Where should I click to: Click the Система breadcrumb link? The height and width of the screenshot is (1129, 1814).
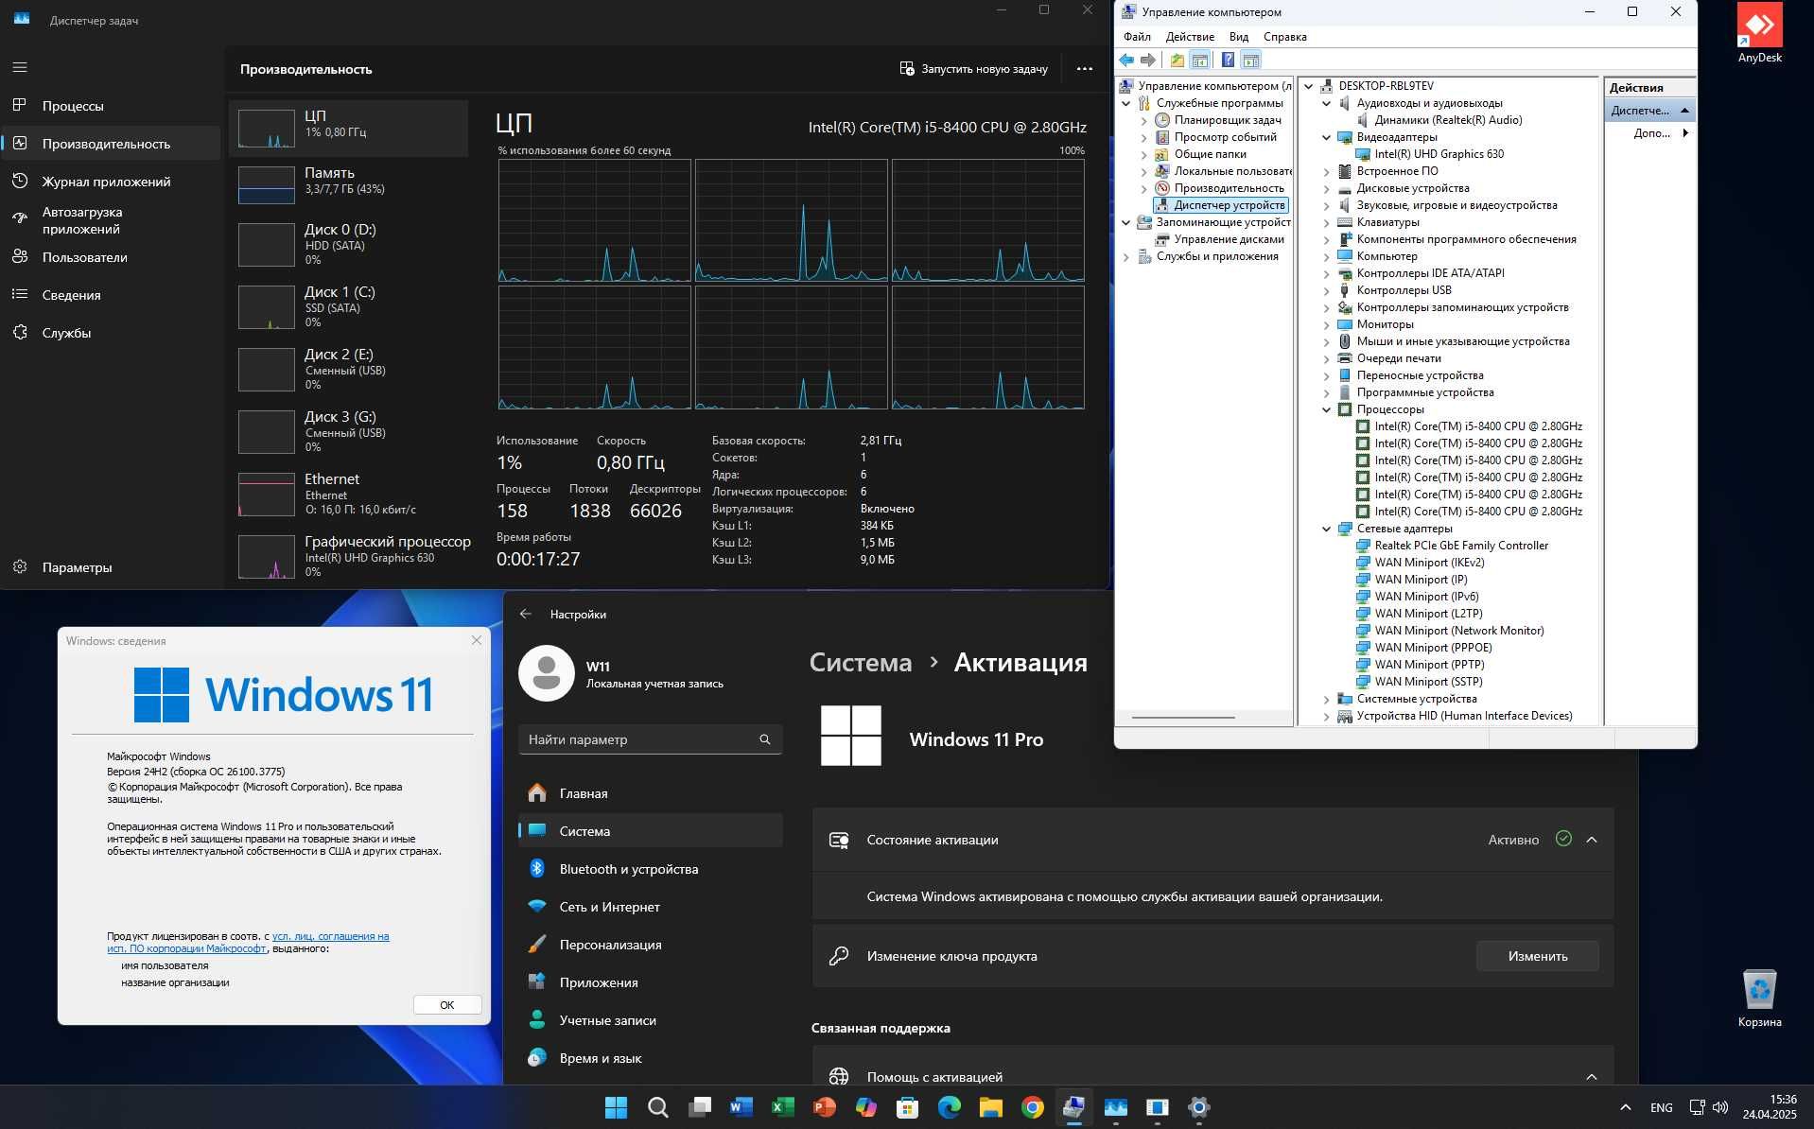point(861,662)
